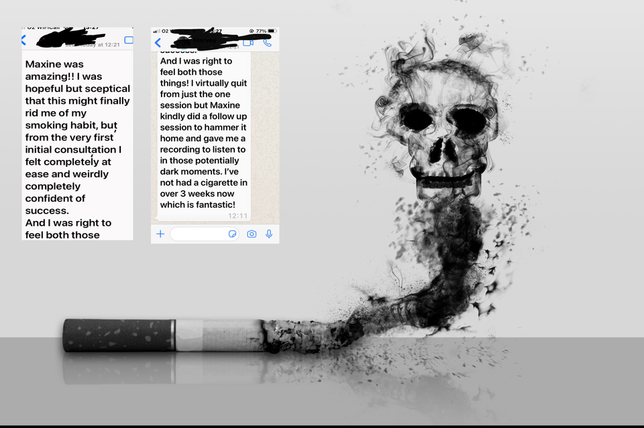Click the text 'Maxine was' in left screenshot
Screen dimensions: 644x428
click(54, 64)
